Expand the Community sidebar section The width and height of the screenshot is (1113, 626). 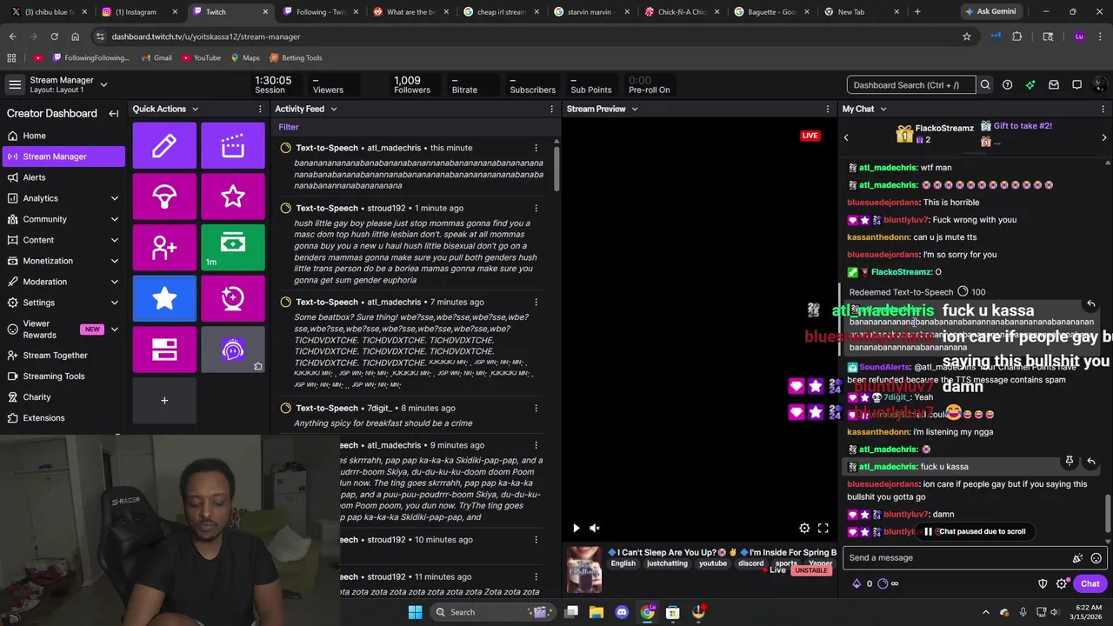114,219
